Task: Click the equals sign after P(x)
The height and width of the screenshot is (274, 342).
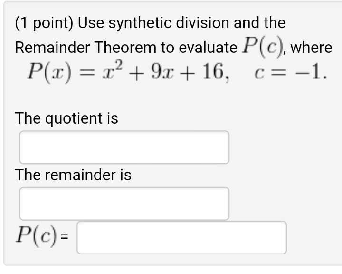Action: click(85, 73)
